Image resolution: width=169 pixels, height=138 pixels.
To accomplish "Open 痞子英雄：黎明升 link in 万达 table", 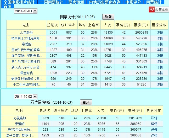I will [x=20, y=135].
